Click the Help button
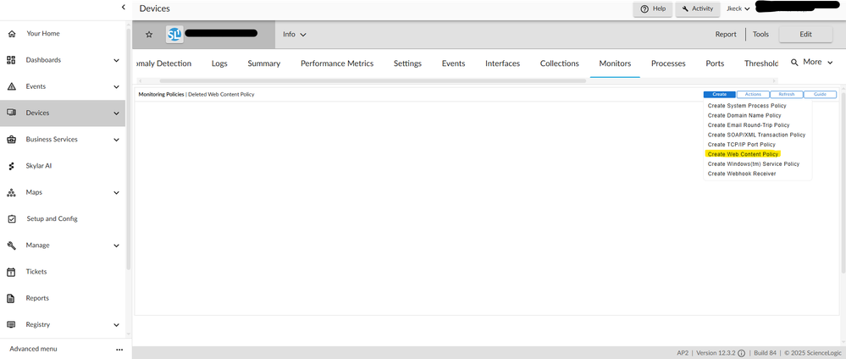Viewport: 846px width, 359px height. click(652, 8)
